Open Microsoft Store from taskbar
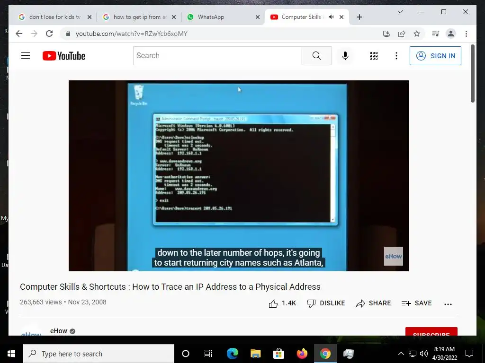 pos(278,354)
